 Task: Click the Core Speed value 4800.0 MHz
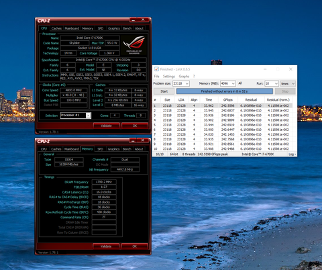74,90
